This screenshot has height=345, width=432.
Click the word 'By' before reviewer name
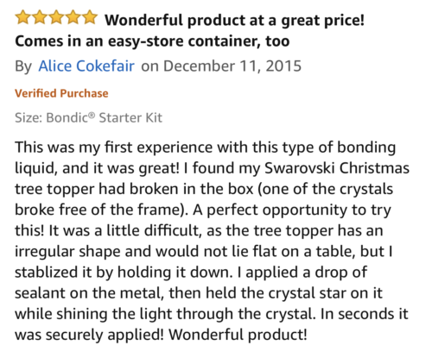(x=23, y=66)
